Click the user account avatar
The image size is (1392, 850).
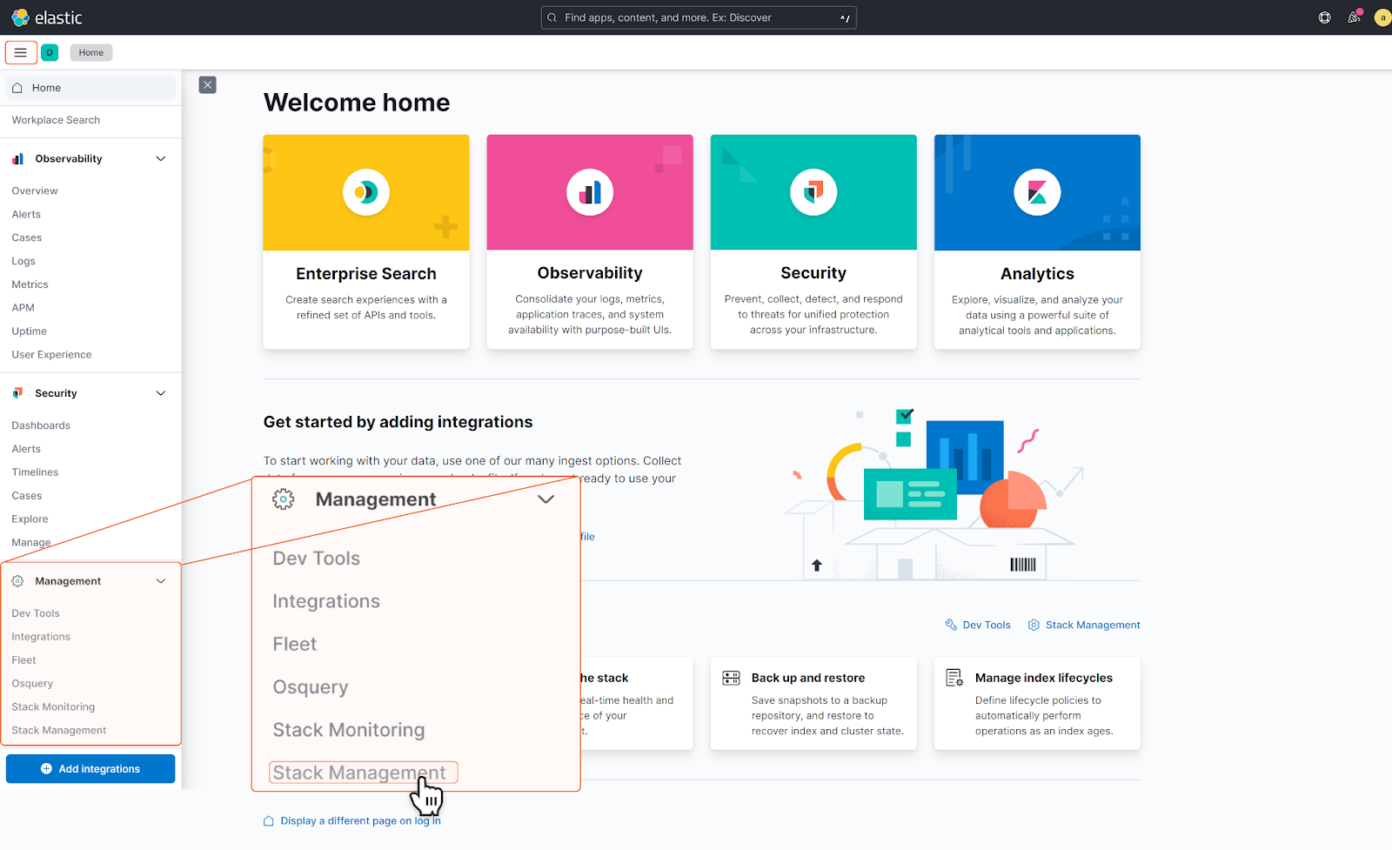pyautogui.click(x=1382, y=17)
